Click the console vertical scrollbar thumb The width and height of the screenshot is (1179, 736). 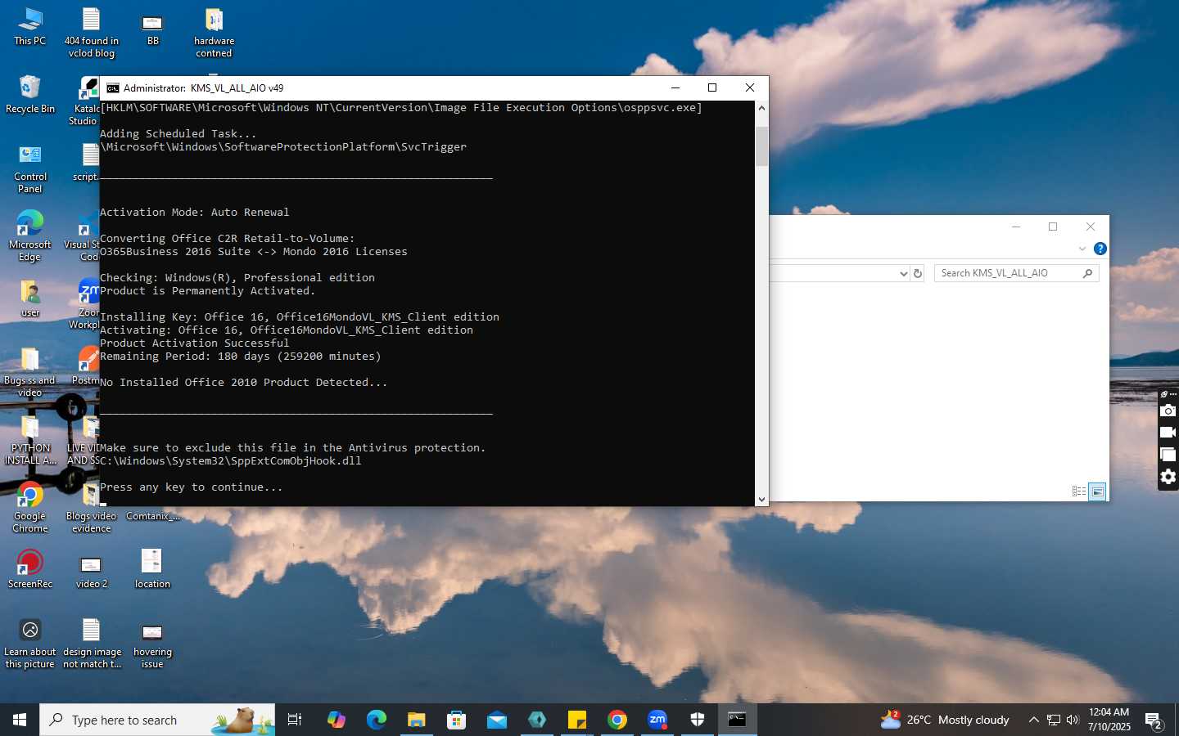pos(761,146)
